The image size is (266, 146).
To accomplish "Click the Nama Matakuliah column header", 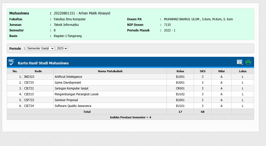I will (x=110, y=71).
